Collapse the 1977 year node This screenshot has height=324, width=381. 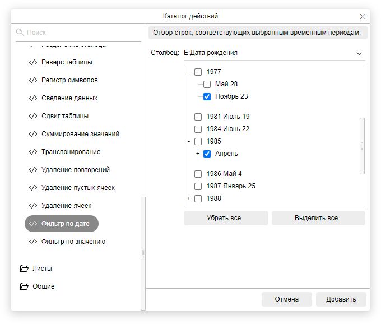(x=189, y=72)
